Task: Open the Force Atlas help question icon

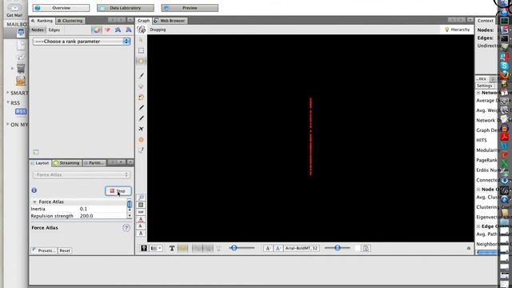Action: pos(126,228)
